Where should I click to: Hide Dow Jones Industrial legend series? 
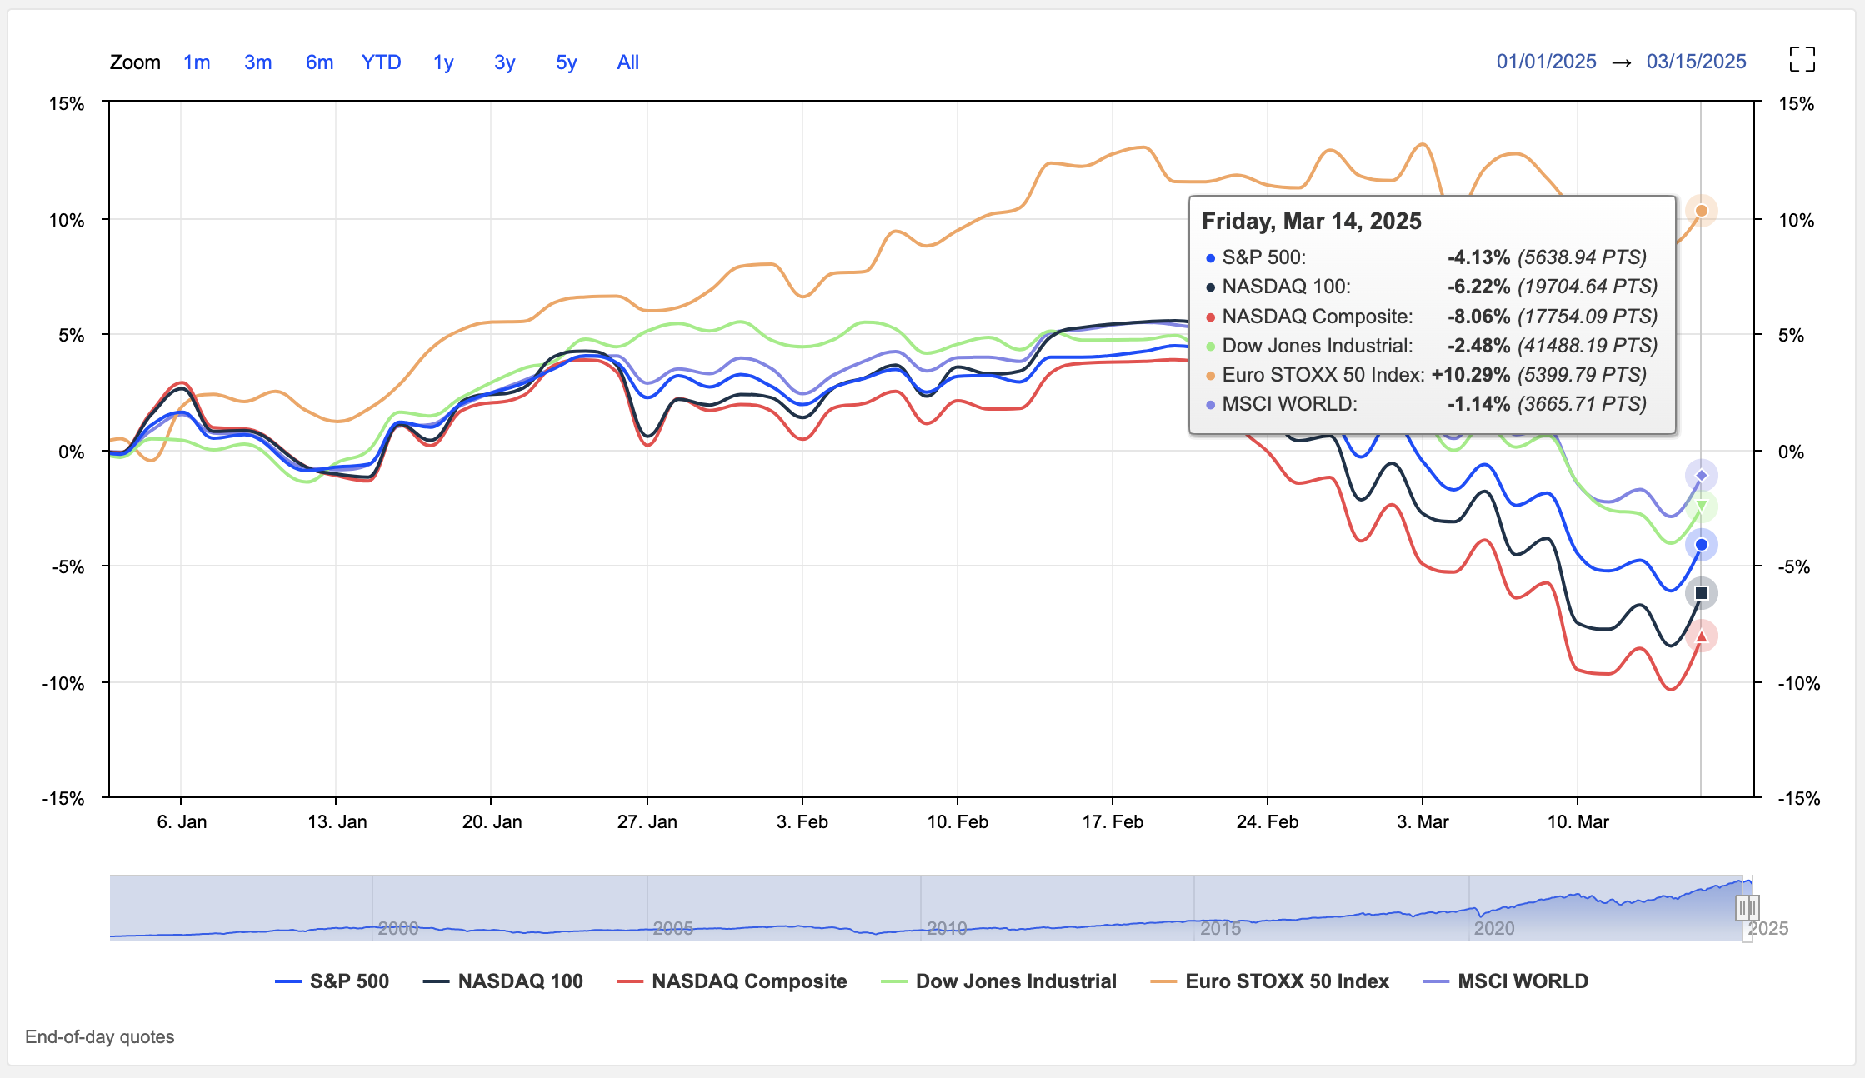[998, 981]
